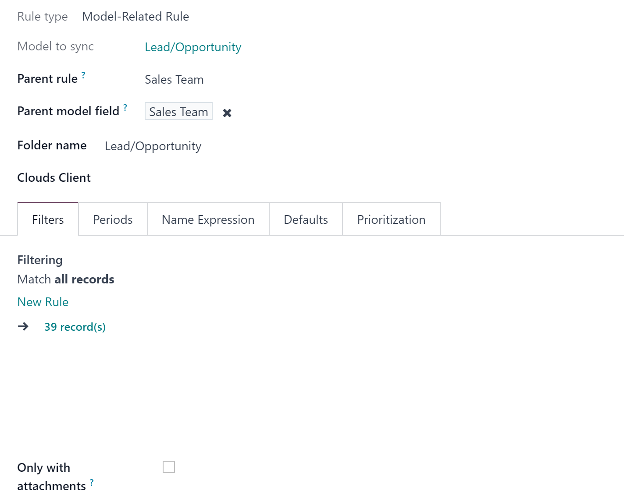
Task: Go to the Name Expression tab
Action: click(208, 219)
